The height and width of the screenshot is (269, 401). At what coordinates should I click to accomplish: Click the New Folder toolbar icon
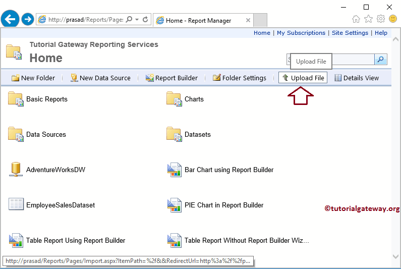pyautogui.click(x=15, y=78)
